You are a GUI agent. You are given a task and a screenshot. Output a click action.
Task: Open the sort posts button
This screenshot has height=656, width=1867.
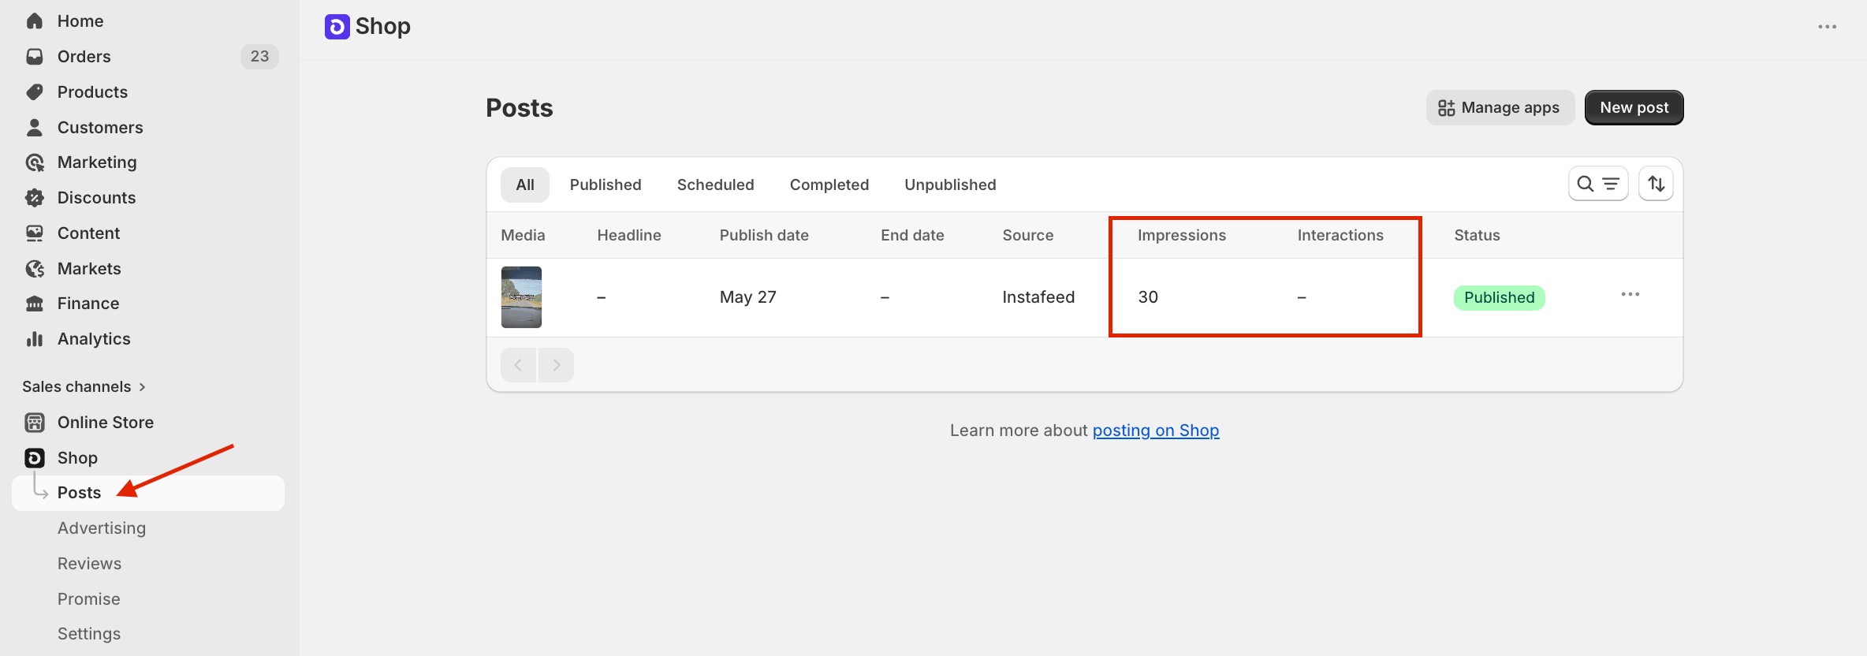(x=1656, y=184)
